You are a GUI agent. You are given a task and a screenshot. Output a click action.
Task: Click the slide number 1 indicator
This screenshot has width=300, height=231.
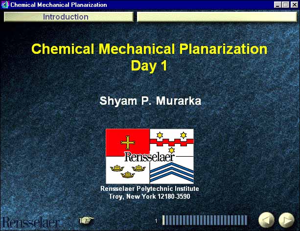(156, 221)
